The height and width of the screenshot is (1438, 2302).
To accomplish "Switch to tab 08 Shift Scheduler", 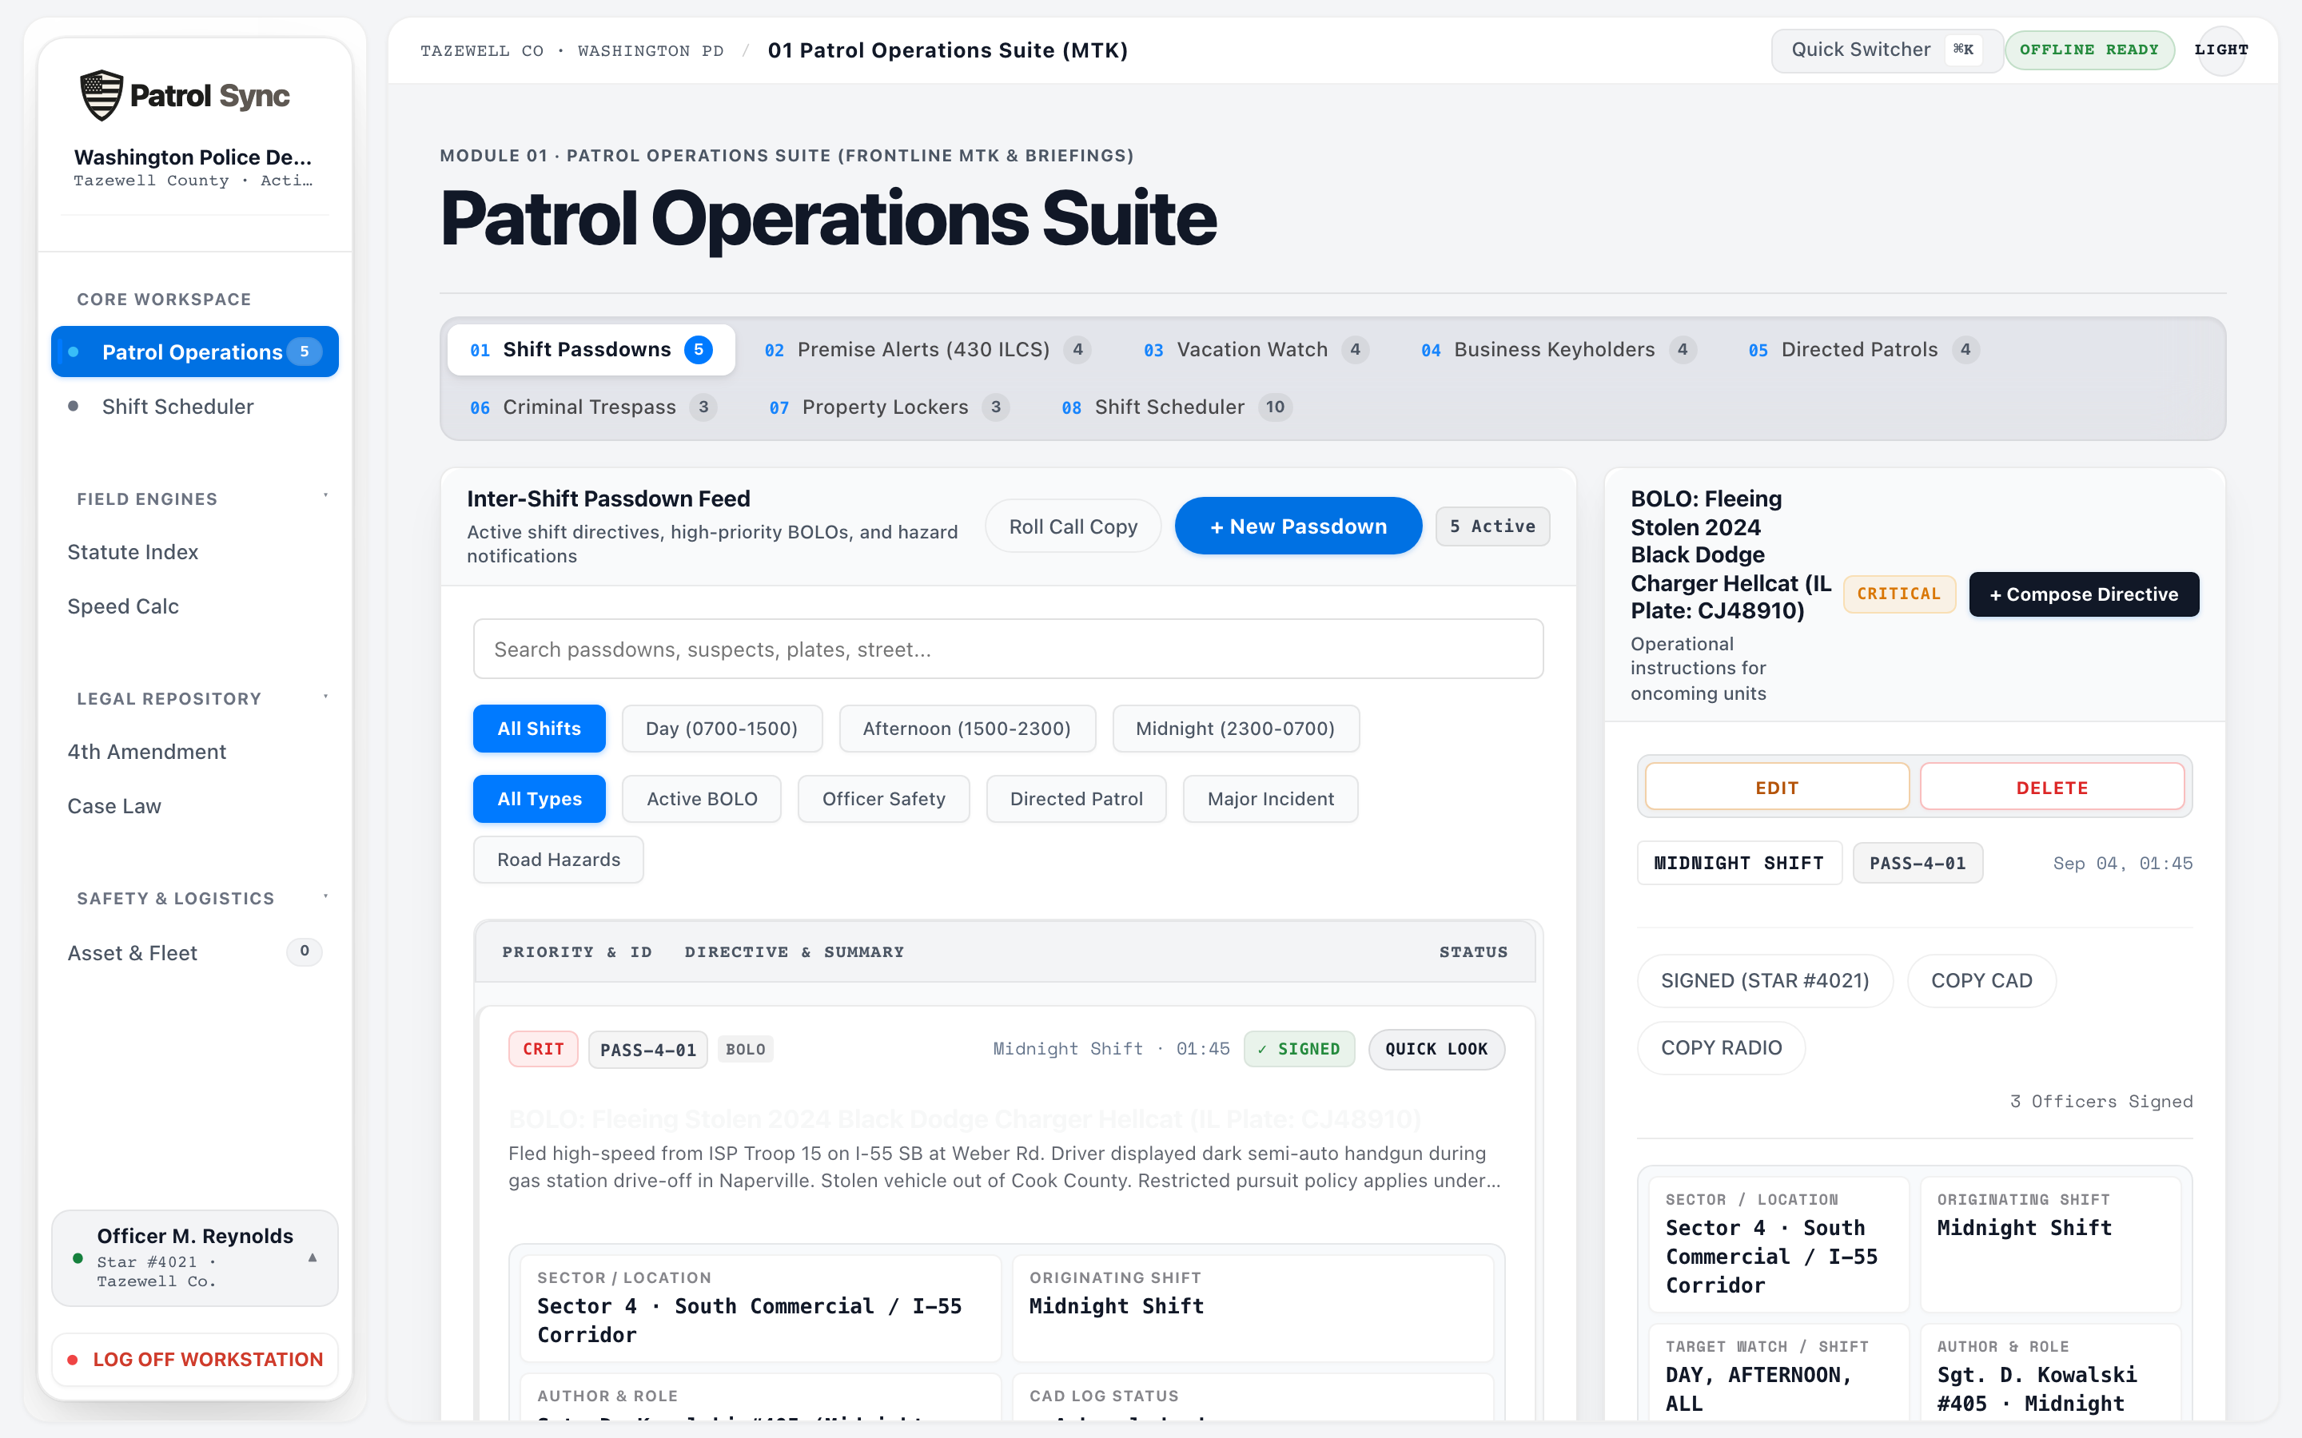I will (x=1176, y=407).
